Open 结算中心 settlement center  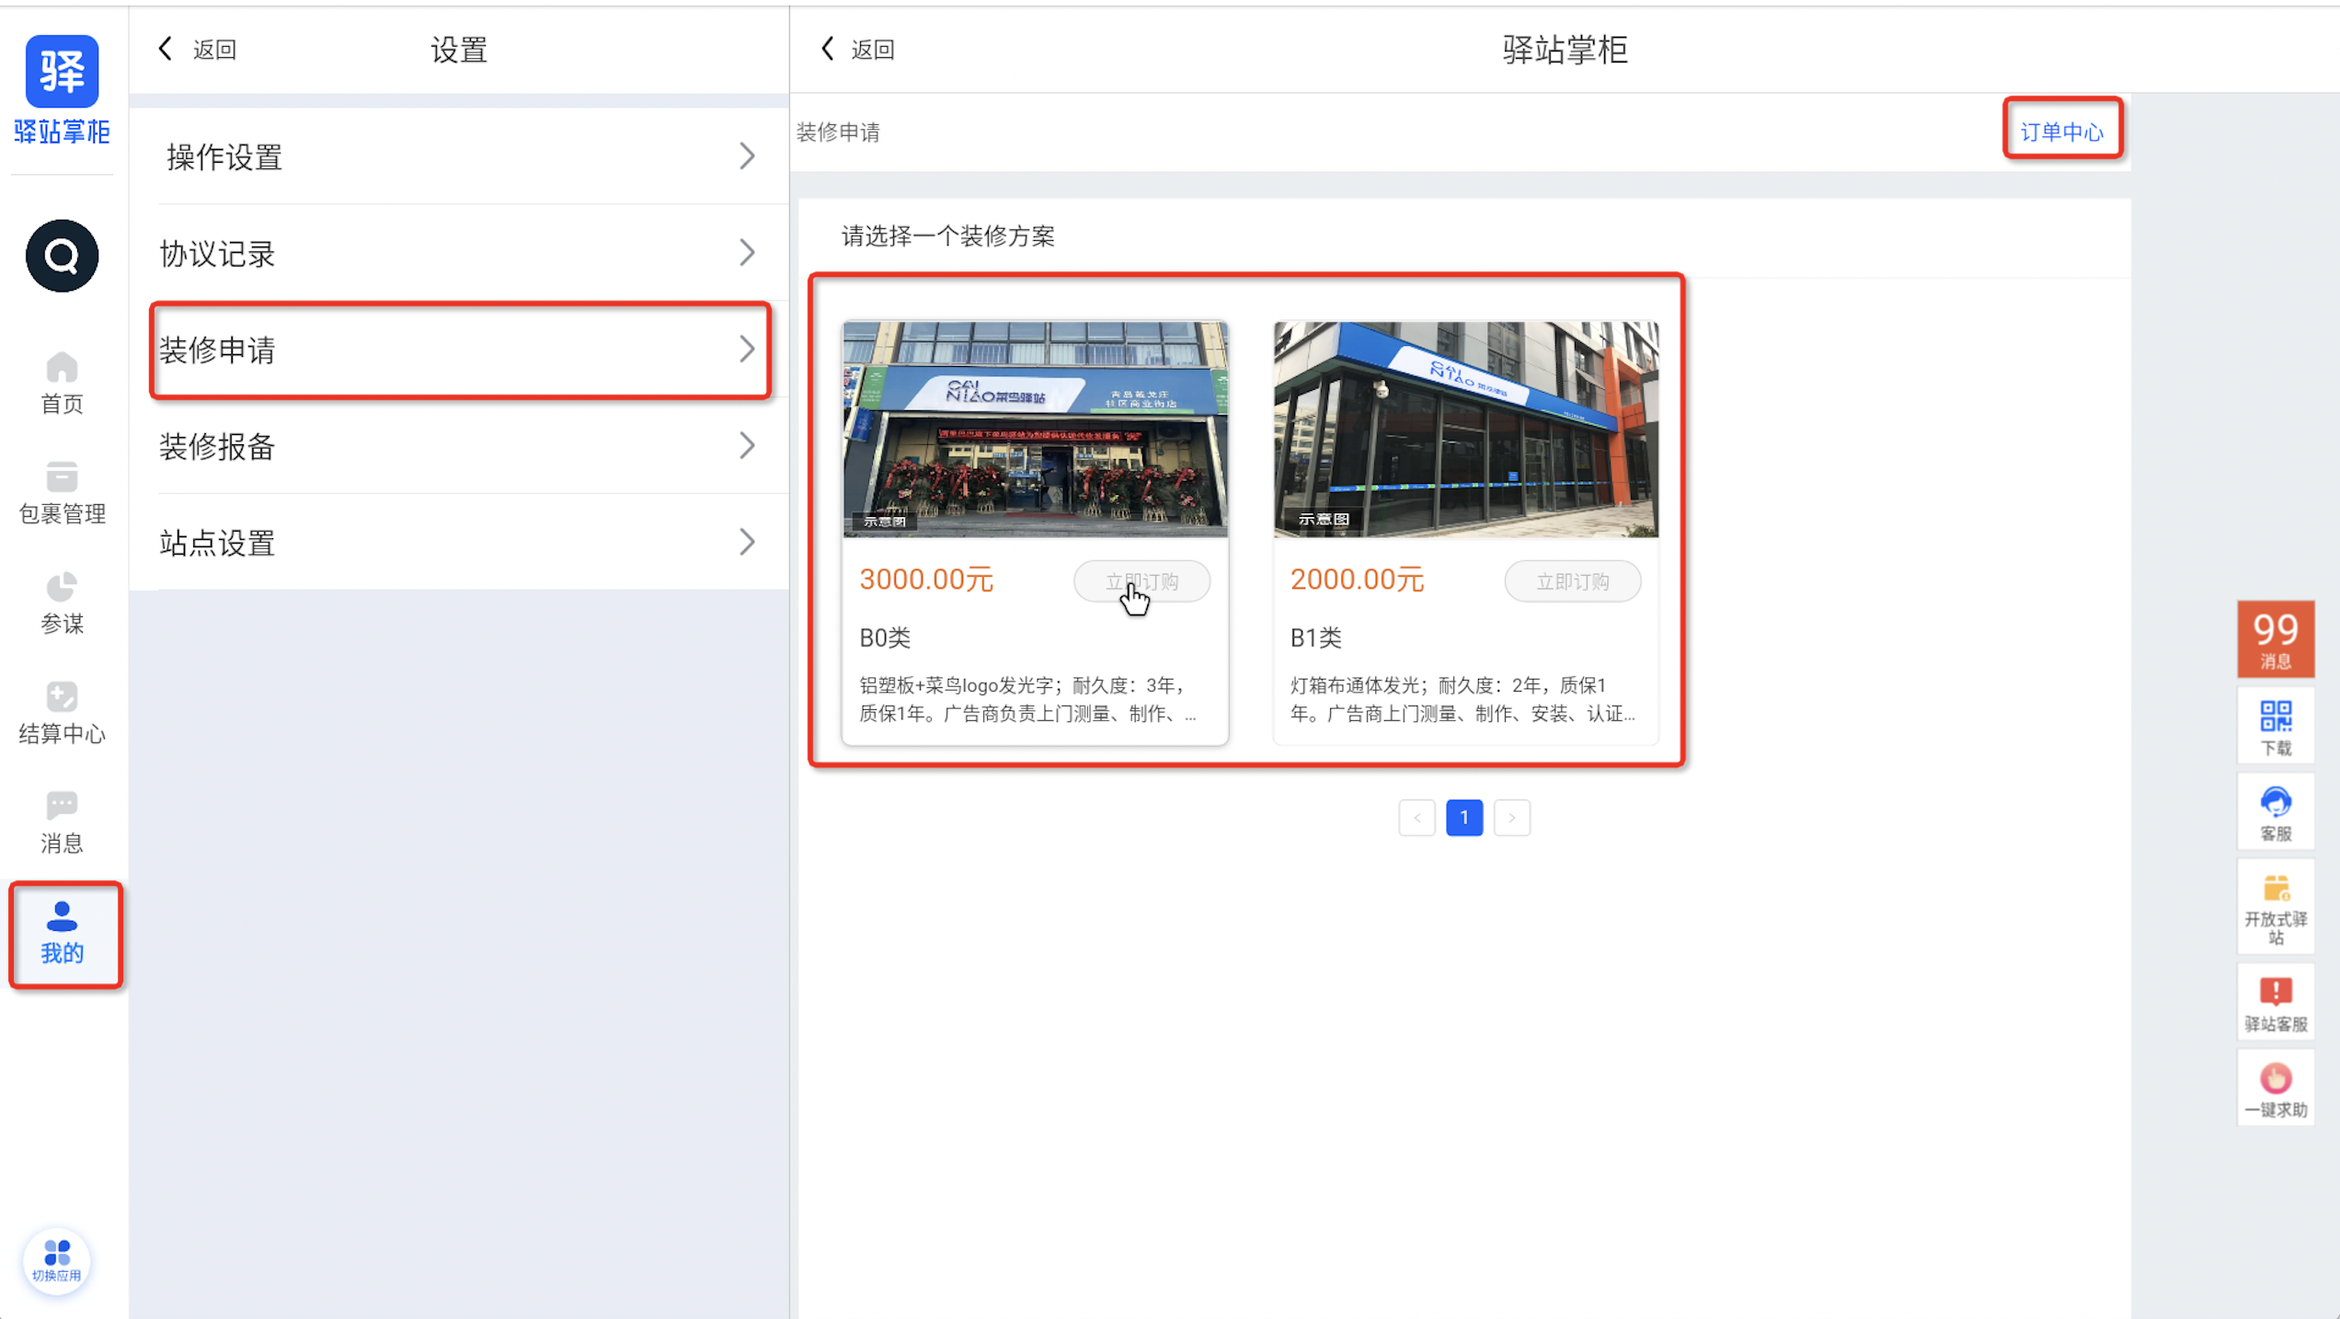pyautogui.click(x=62, y=713)
